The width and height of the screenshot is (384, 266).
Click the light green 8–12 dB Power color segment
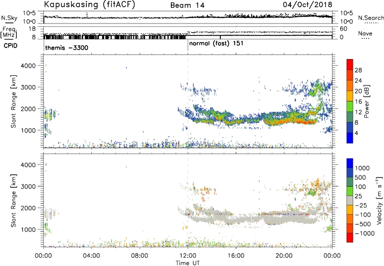(350, 107)
